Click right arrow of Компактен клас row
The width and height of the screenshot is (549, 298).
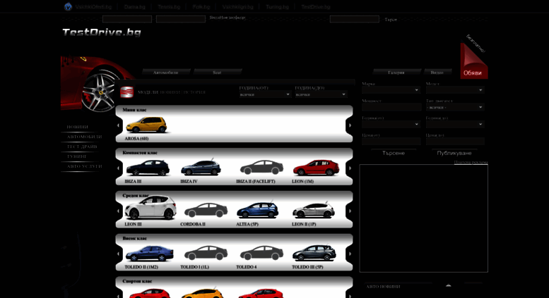tap(350, 168)
